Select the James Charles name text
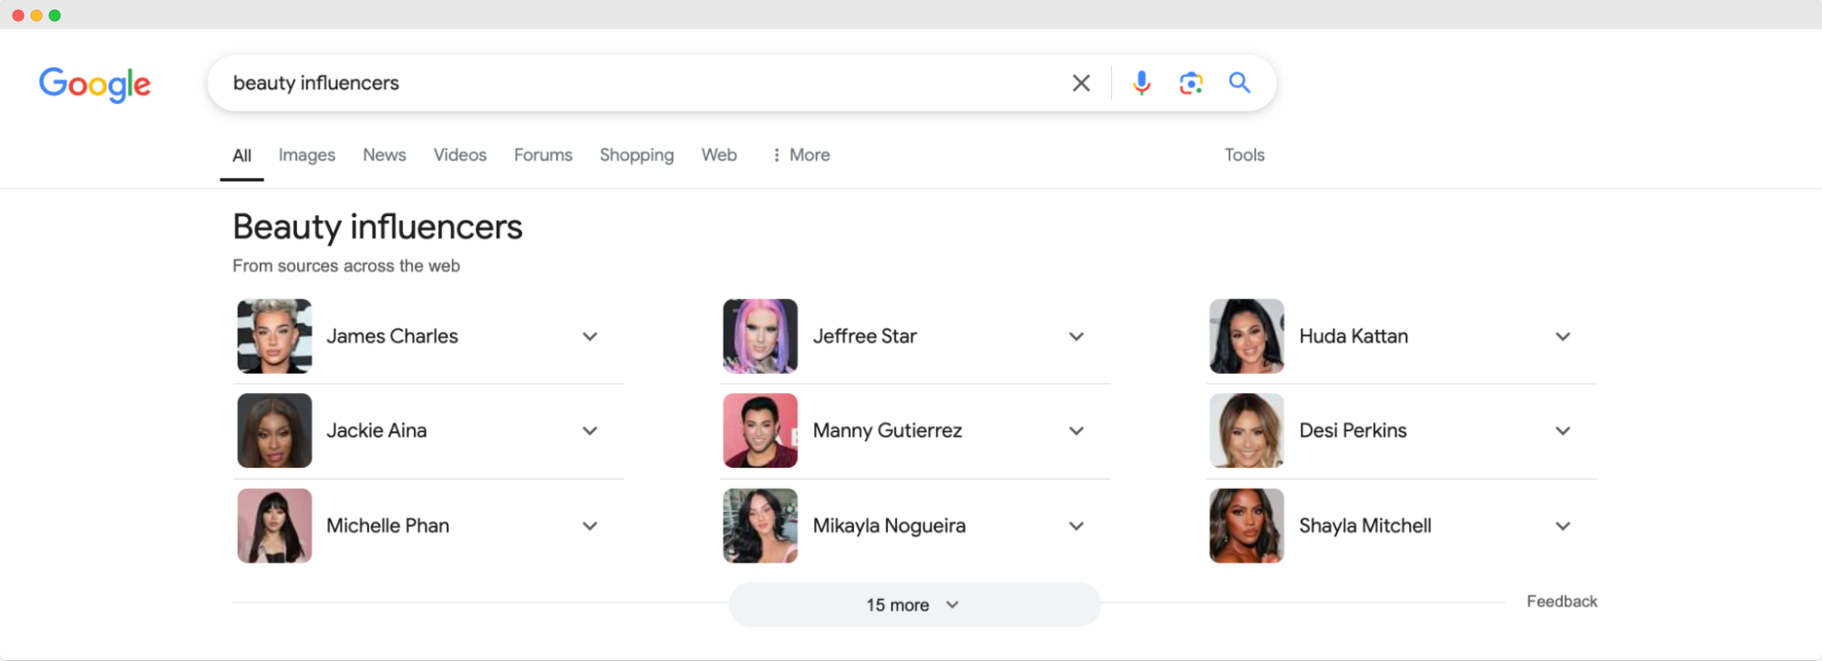 tap(392, 336)
